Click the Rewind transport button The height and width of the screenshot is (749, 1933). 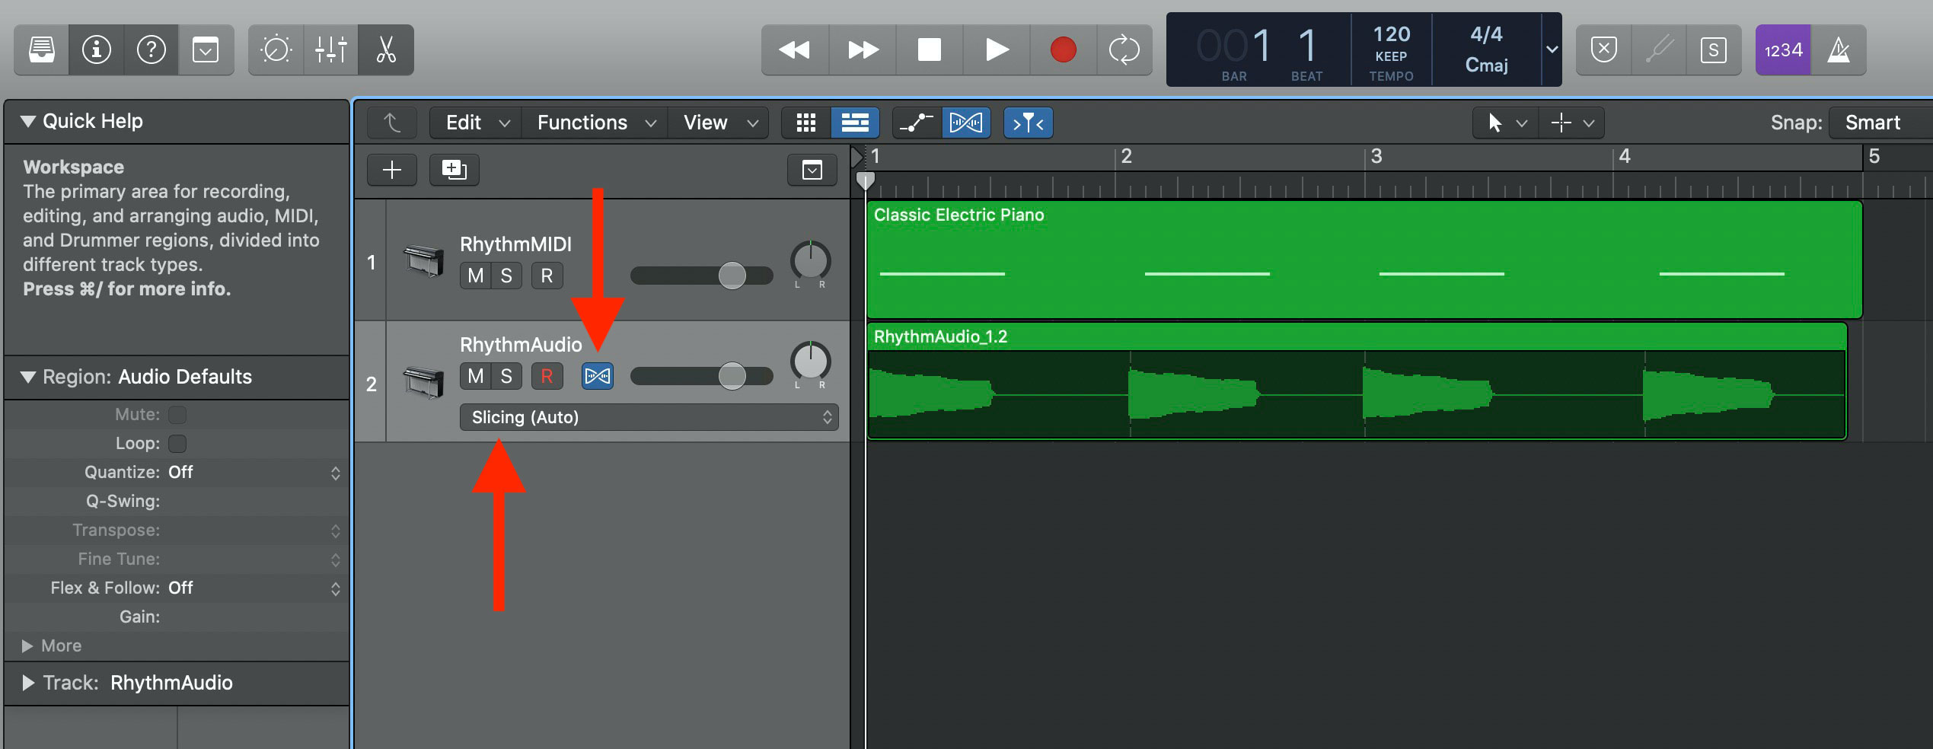pyautogui.click(x=795, y=50)
